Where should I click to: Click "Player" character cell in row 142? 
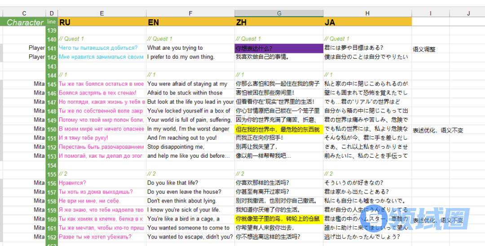pyautogui.click(x=37, y=57)
